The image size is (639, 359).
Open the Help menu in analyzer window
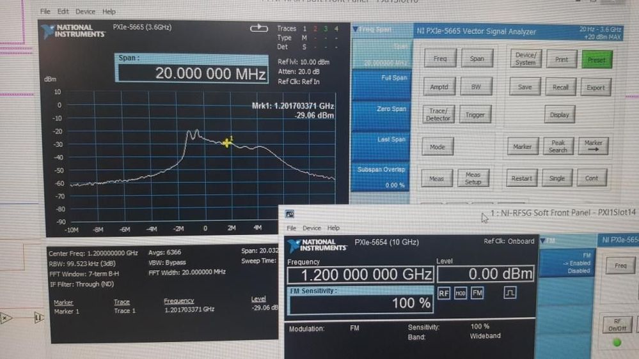point(109,11)
